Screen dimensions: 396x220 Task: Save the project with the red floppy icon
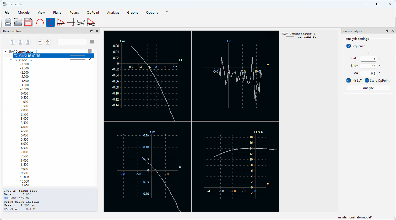(28, 22)
